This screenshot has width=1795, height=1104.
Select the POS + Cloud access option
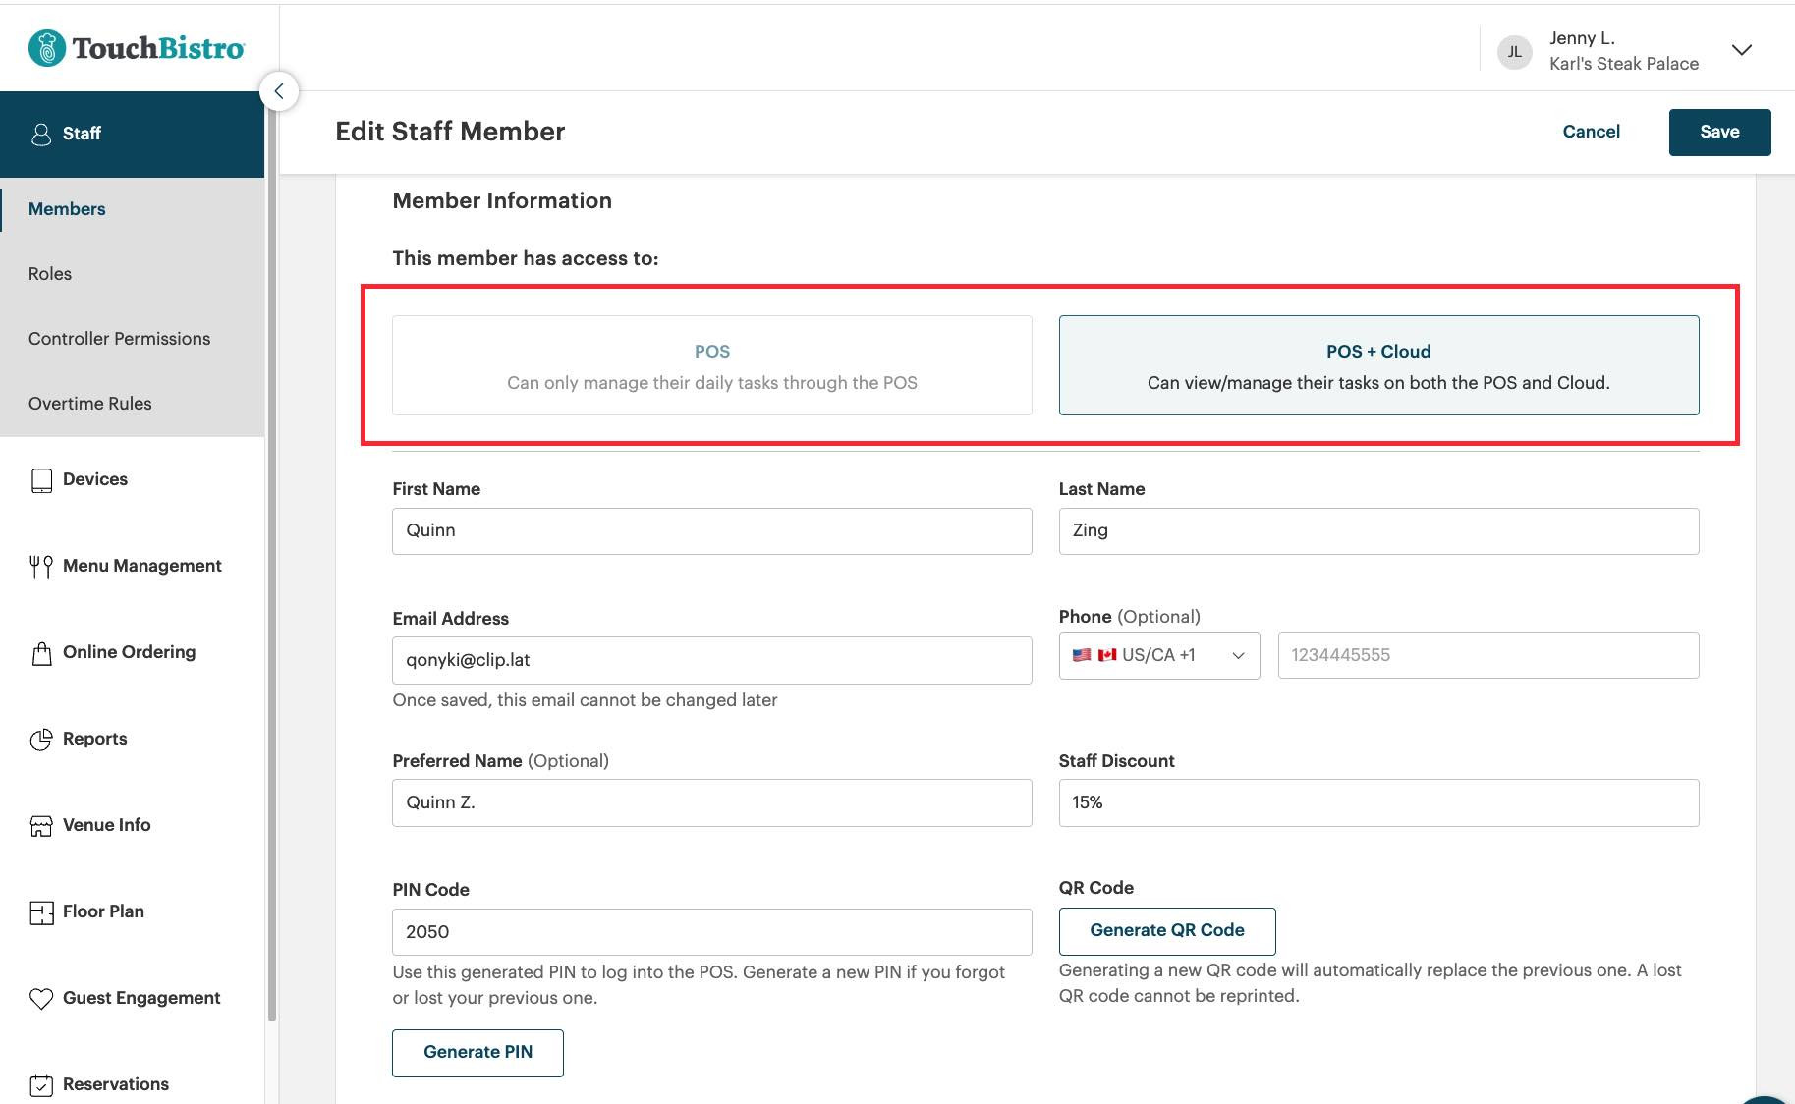click(1378, 365)
